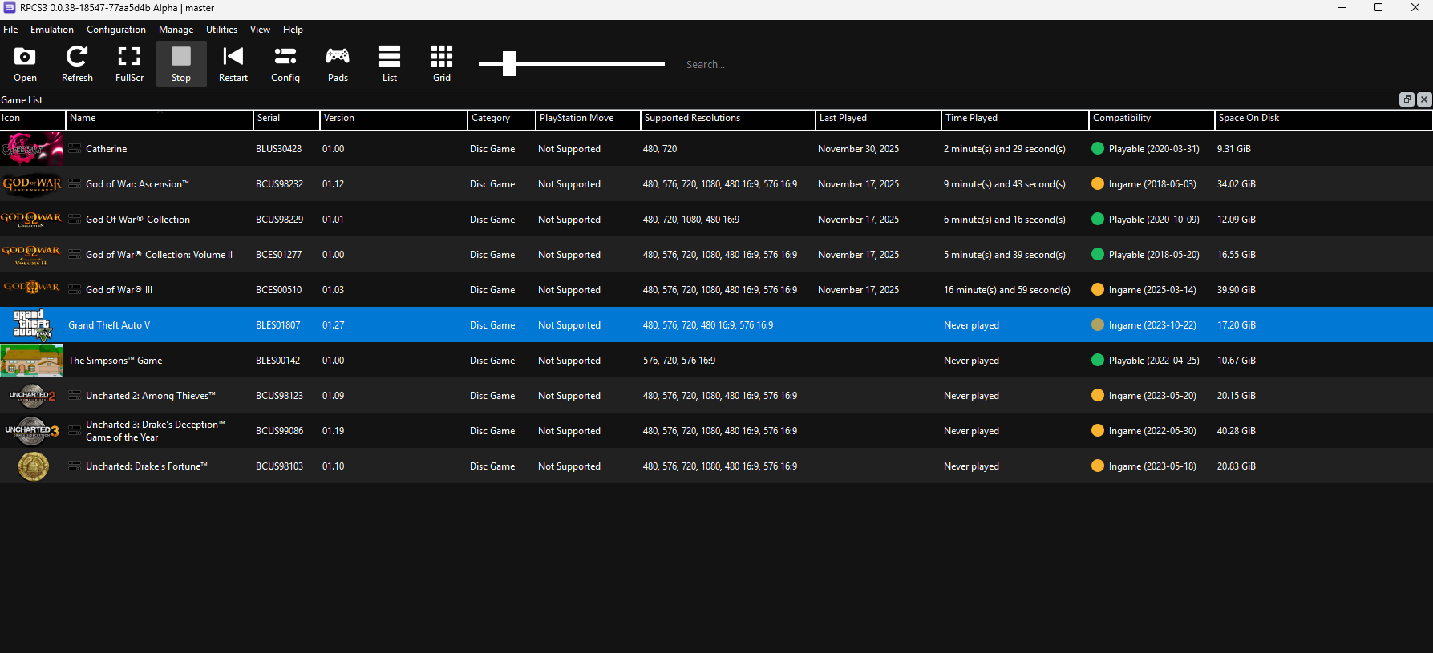Click the small disc icon beside Catherine
The image size is (1433, 653).
click(x=75, y=148)
